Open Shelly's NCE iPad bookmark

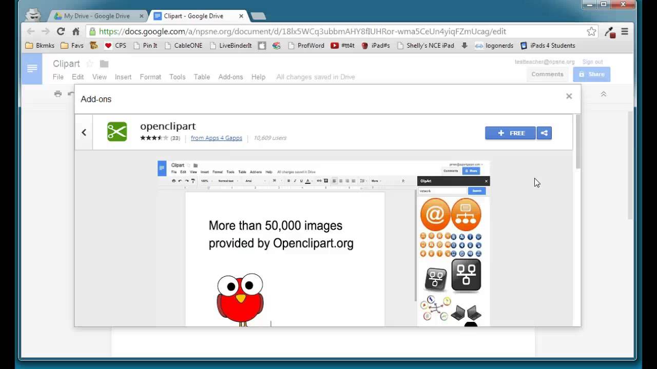tap(426, 46)
